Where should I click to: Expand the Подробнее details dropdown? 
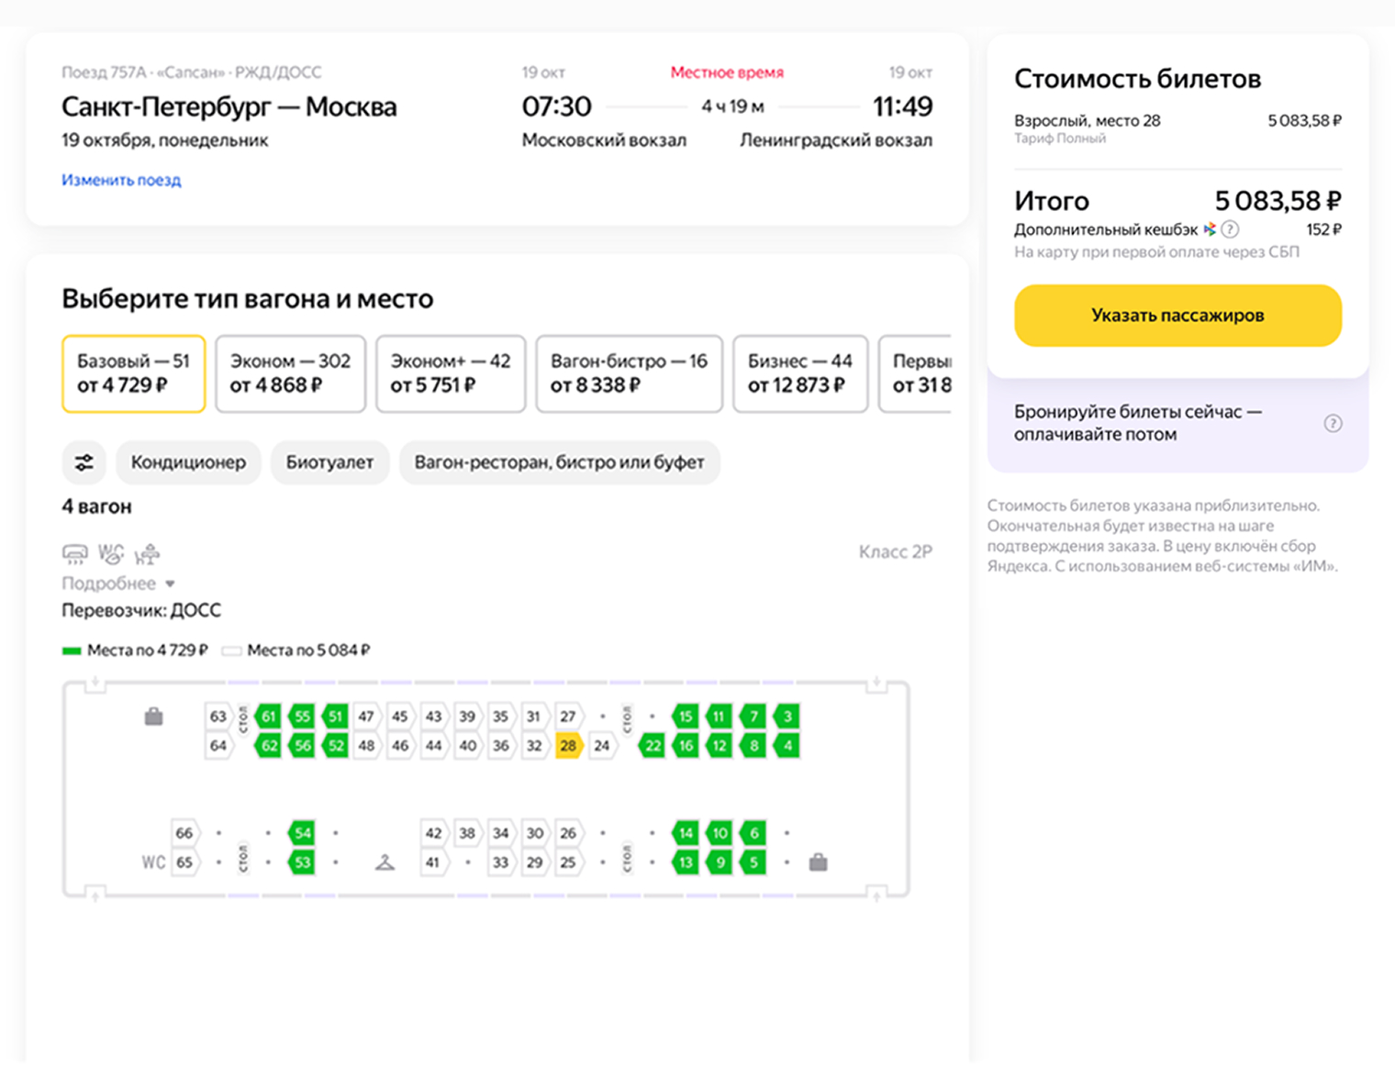tap(117, 583)
